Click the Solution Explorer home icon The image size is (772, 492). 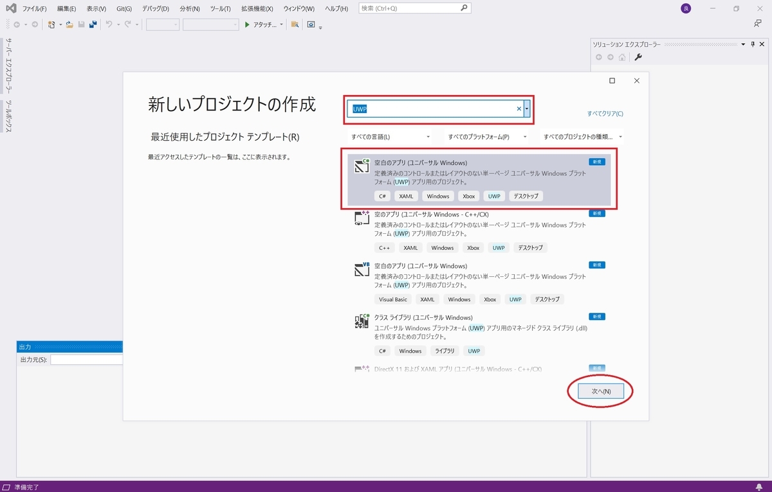coord(622,57)
